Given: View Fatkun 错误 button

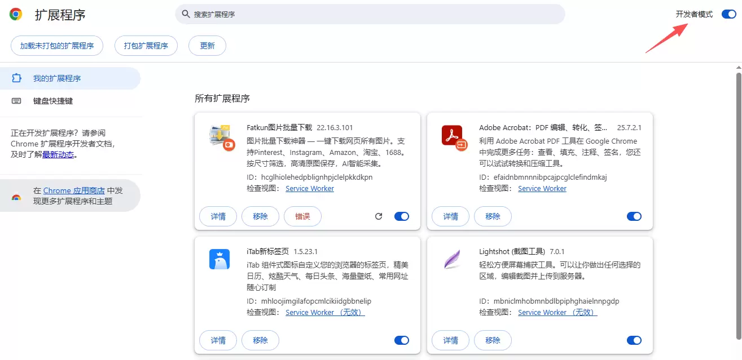Looking at the screenshot, I should (x=303, y=216).
